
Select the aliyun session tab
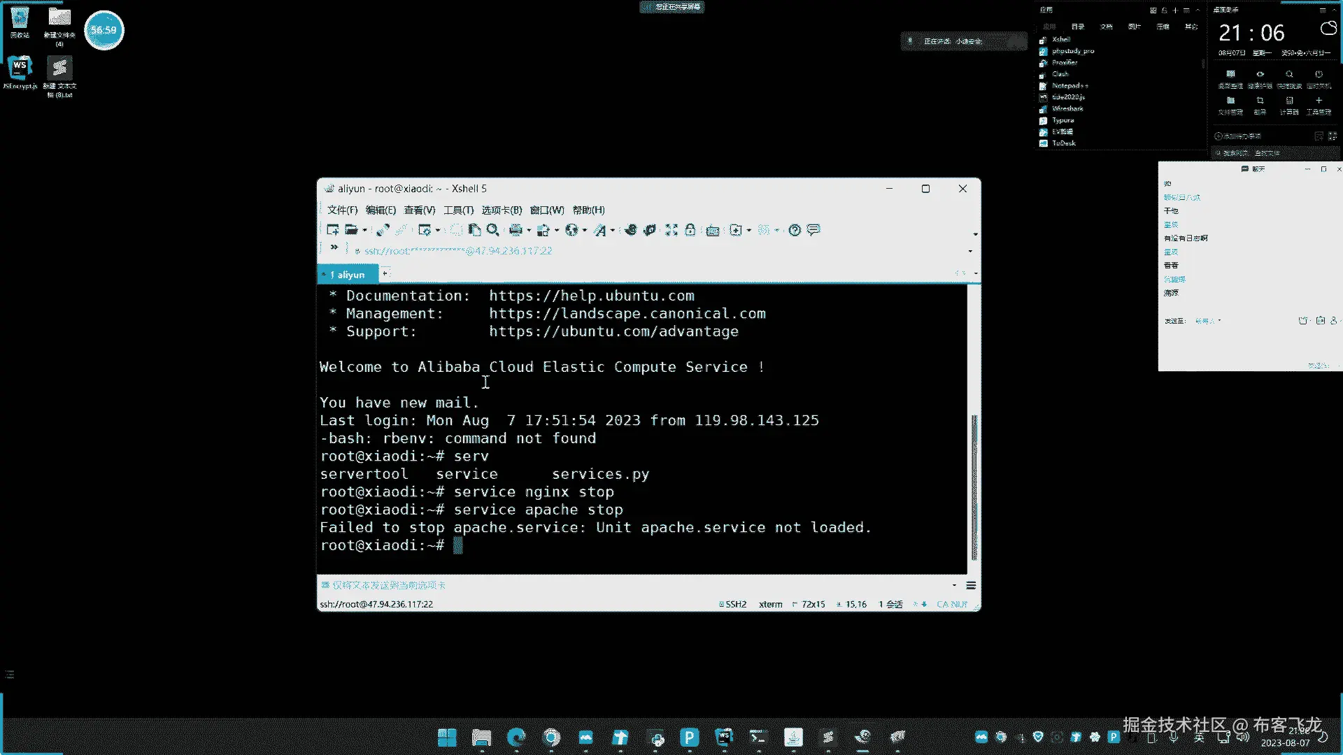tap(350, 275)
